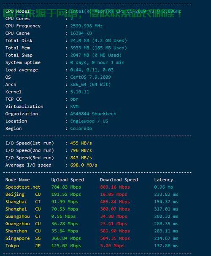Viewport: 211px width, 256px height.
Task: Click the Download Speed column header
Action: 119,180
